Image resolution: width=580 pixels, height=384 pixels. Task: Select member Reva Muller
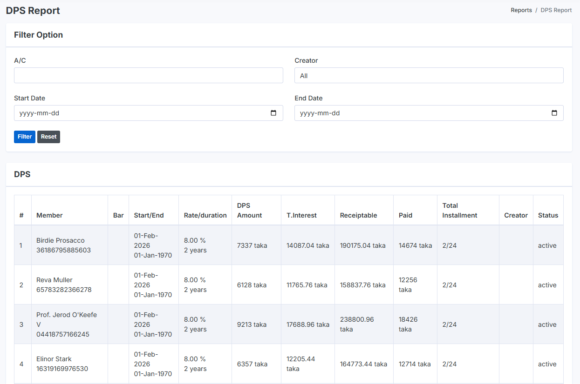click(55, 280)
